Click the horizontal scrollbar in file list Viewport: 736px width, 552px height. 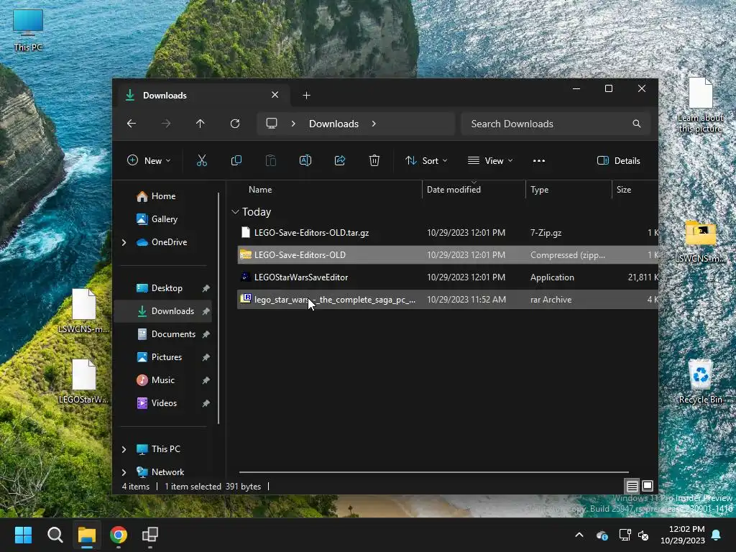coord(433,472)
